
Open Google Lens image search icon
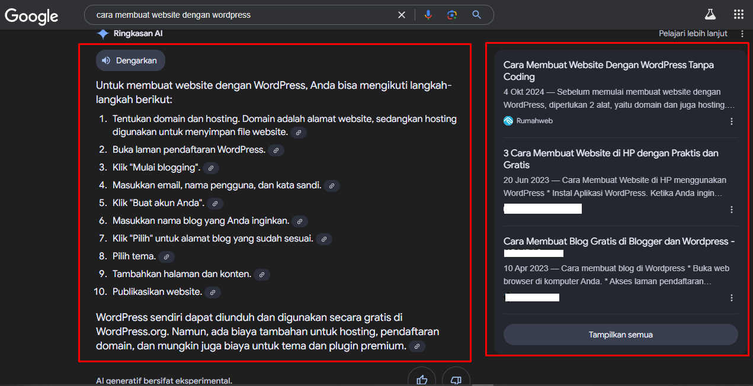click(452, 15)
